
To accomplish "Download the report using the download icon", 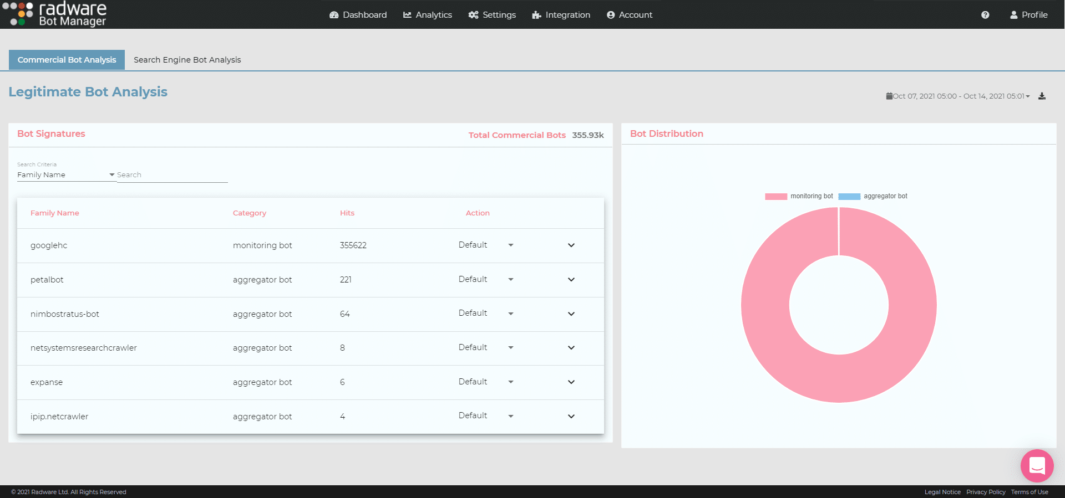I will (x=1042, y=96).
